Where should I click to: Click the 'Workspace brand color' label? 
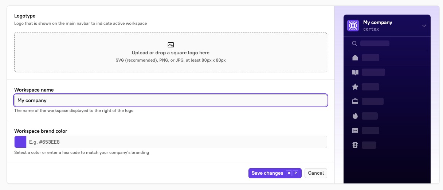click(x=41, y=131)
